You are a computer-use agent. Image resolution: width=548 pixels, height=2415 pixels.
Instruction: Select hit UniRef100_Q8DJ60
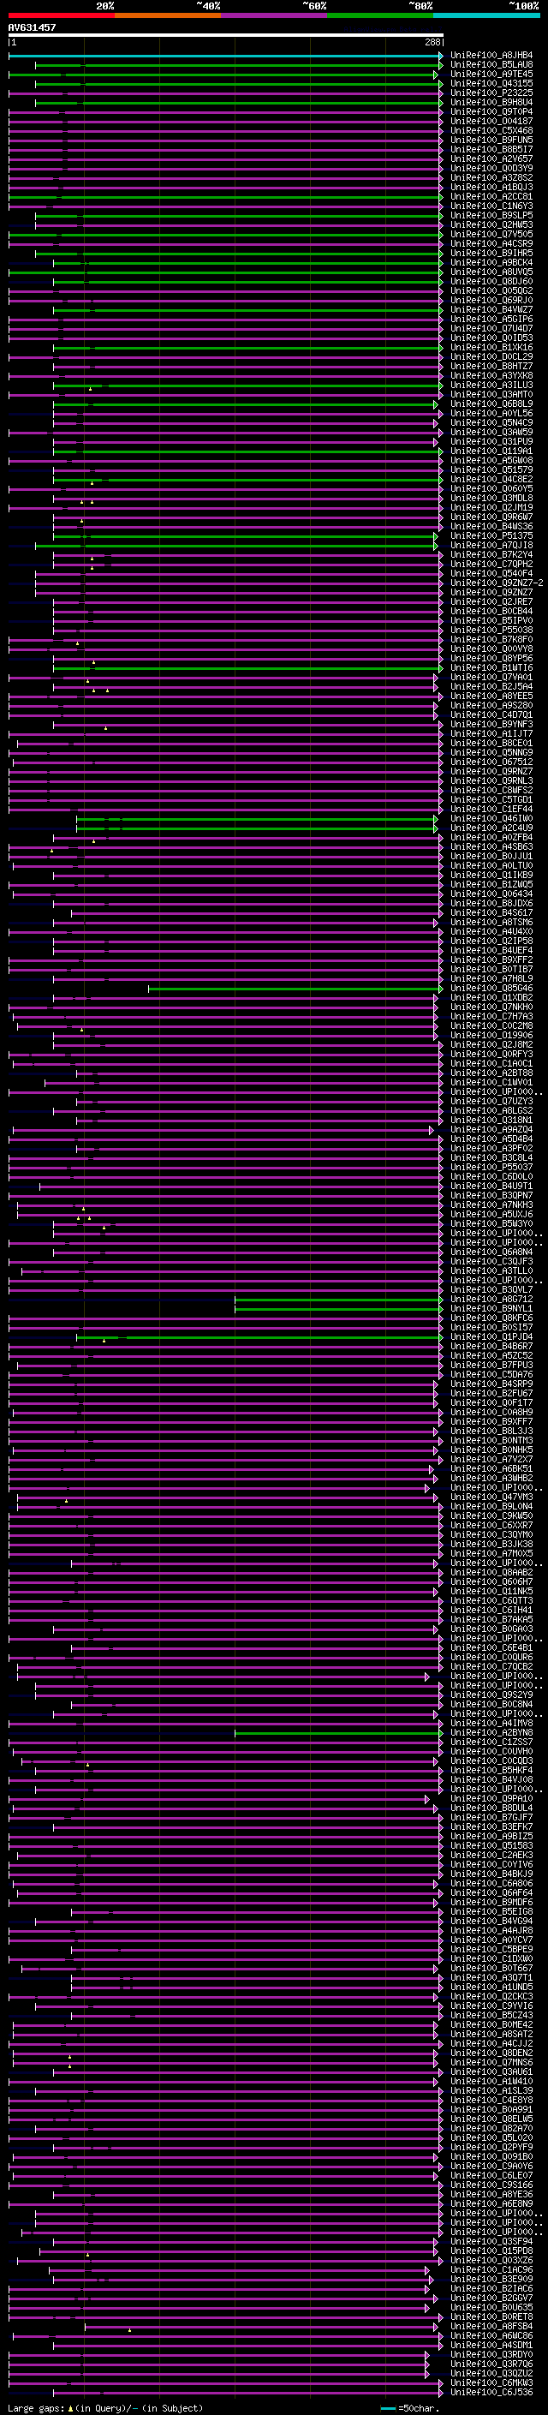[491, 281]
